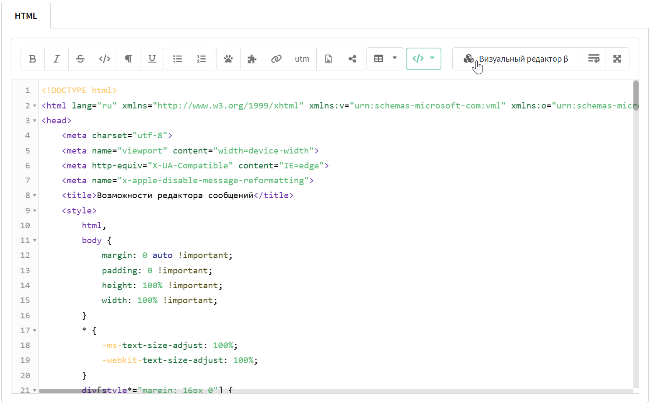Toggle strikethrough formatting
650x405 pixels.
tap(80, 59)
